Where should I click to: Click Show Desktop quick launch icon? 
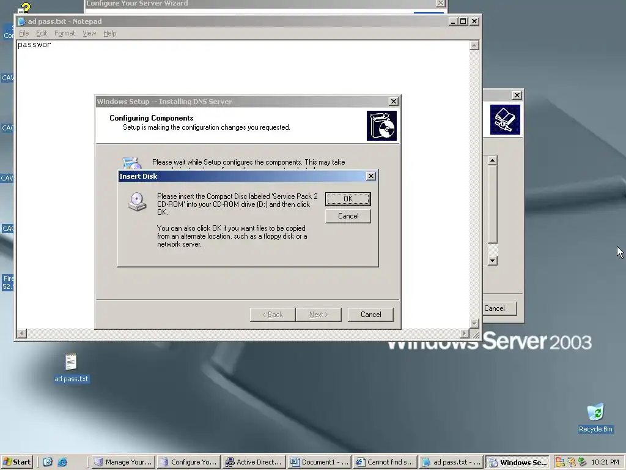(48, 462)
